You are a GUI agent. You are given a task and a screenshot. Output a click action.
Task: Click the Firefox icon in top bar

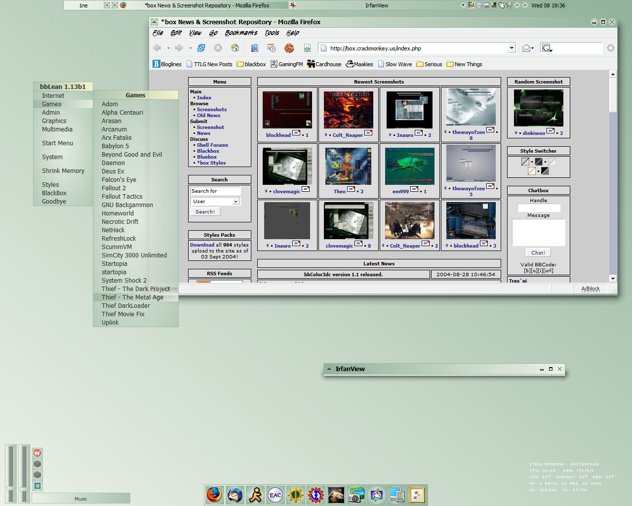pyautogui.click(x=123, y=5)
